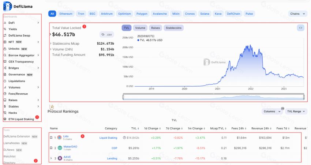Sort table by 7d Change column
The width and height of the screenshot is (311, 165).
click(174, 128)
